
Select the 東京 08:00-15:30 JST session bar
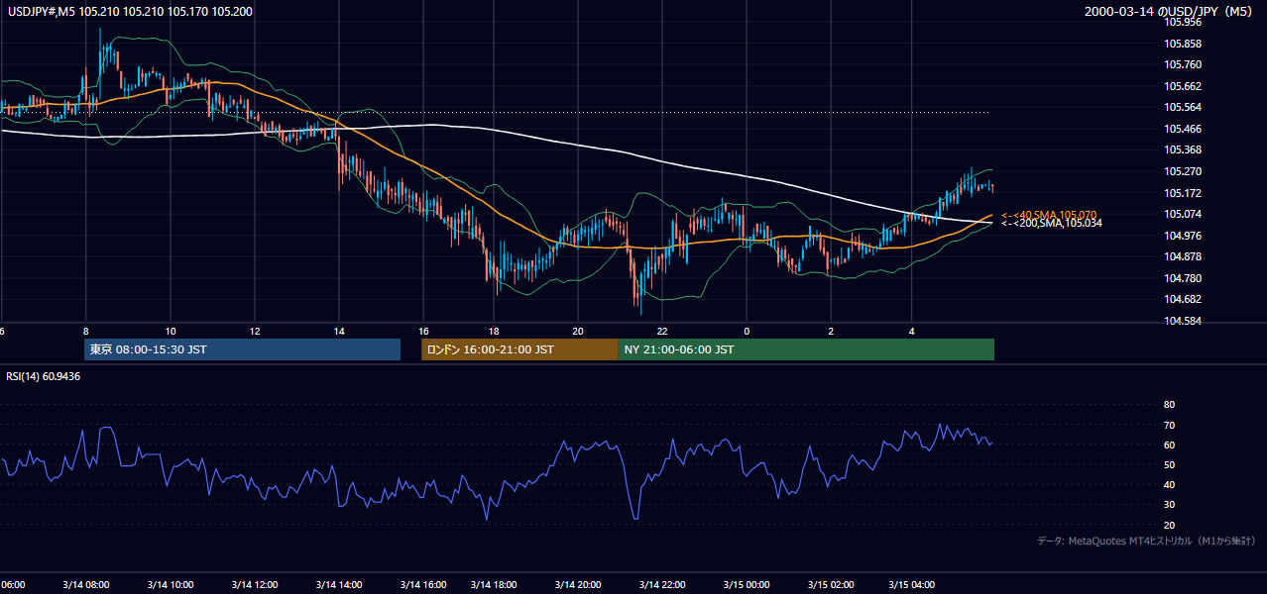click(x=242, y=349)
